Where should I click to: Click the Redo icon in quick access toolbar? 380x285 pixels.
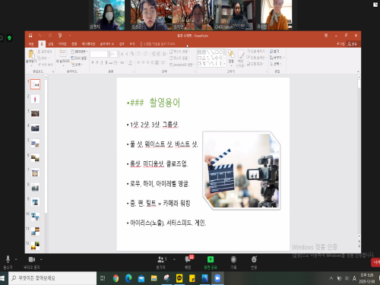[x=50, y=36]
